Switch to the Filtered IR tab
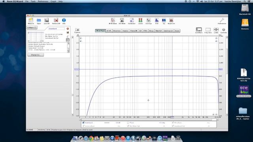This screenshot has width=253, height=142. point(134,31)
